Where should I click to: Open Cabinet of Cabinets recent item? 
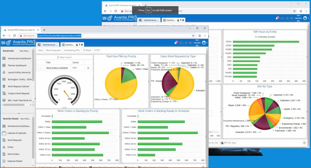click(17, 133)
